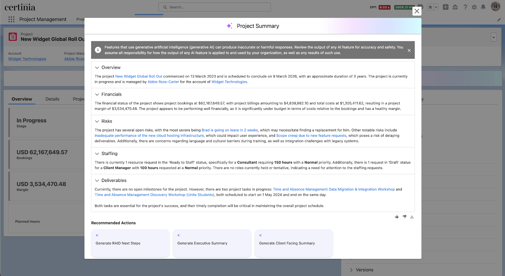This screenshot has height=276, width=505.
Task: Open the Abbie Ross-Carter link in Overview
Action: click(x=163, y=82)
